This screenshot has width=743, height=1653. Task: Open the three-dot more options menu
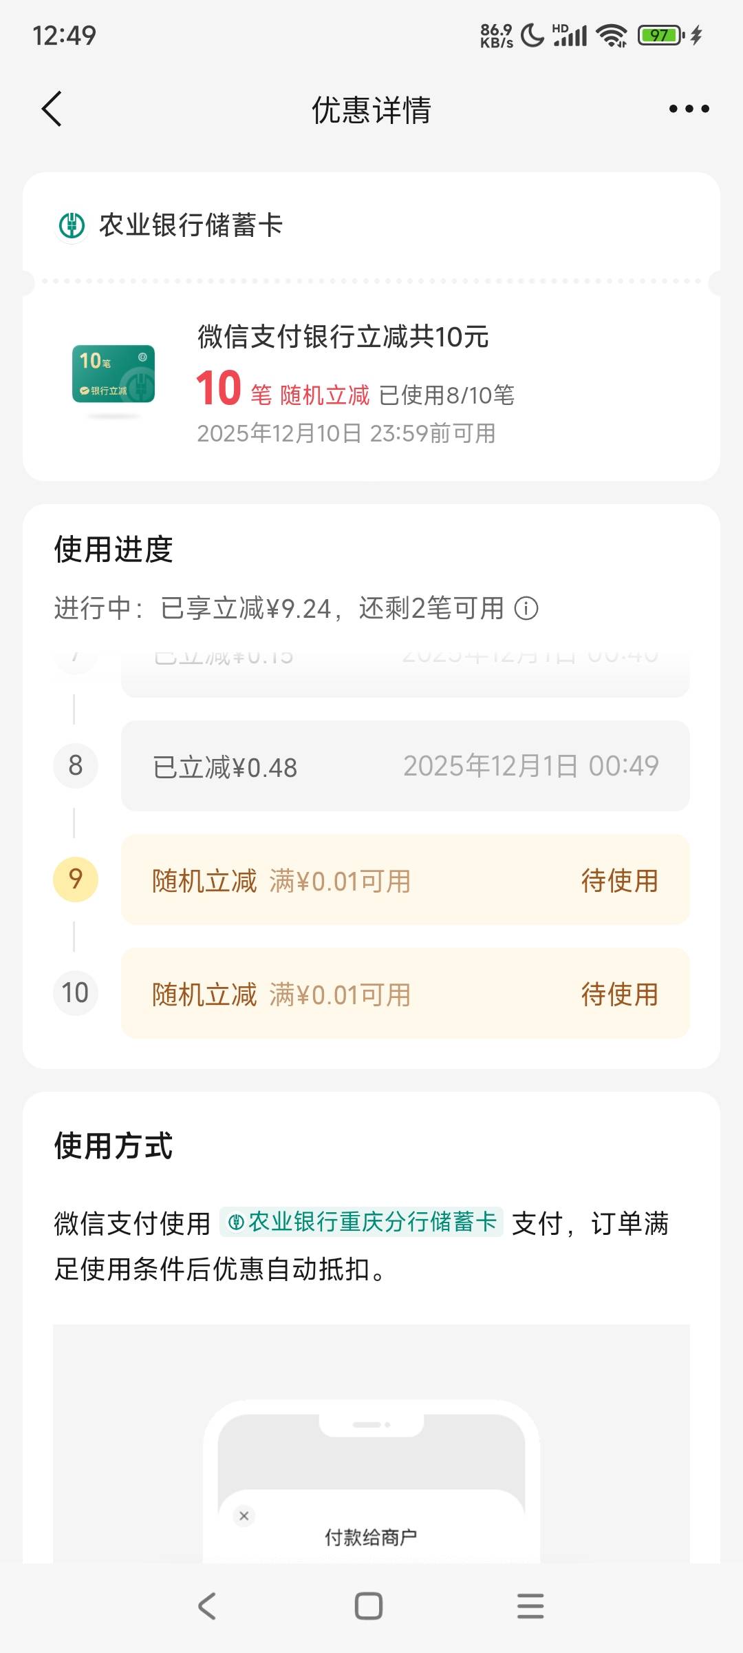[x=689, y=109]
